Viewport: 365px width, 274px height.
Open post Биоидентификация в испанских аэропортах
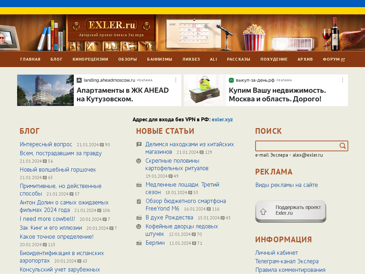(x=62, y=257)
